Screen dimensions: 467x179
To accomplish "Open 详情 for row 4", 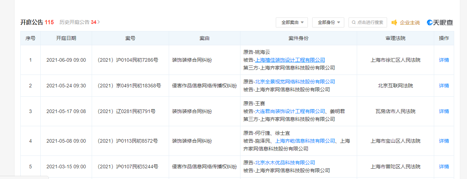I will tap(444, 141).
